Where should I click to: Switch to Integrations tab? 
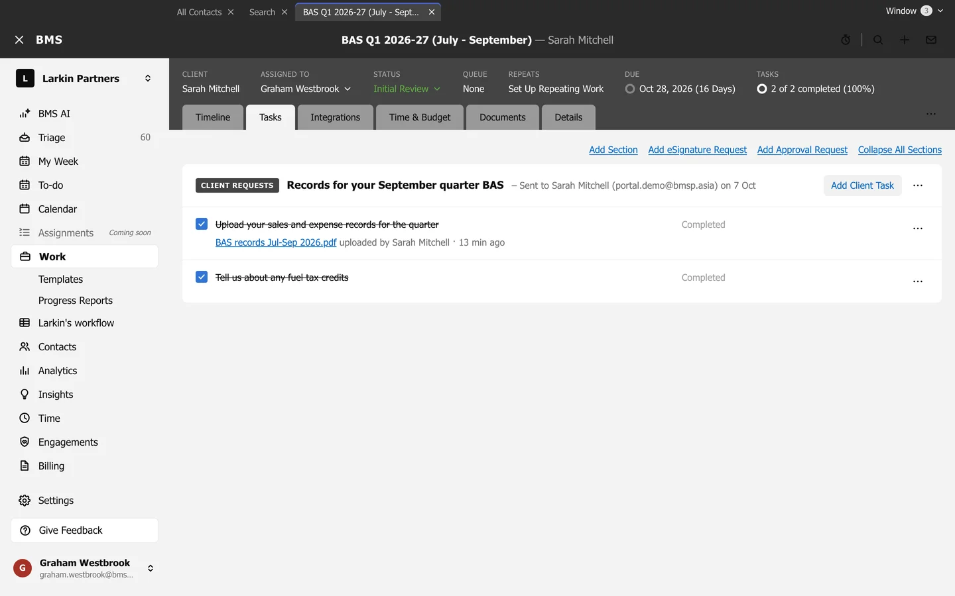pos(336,117)
